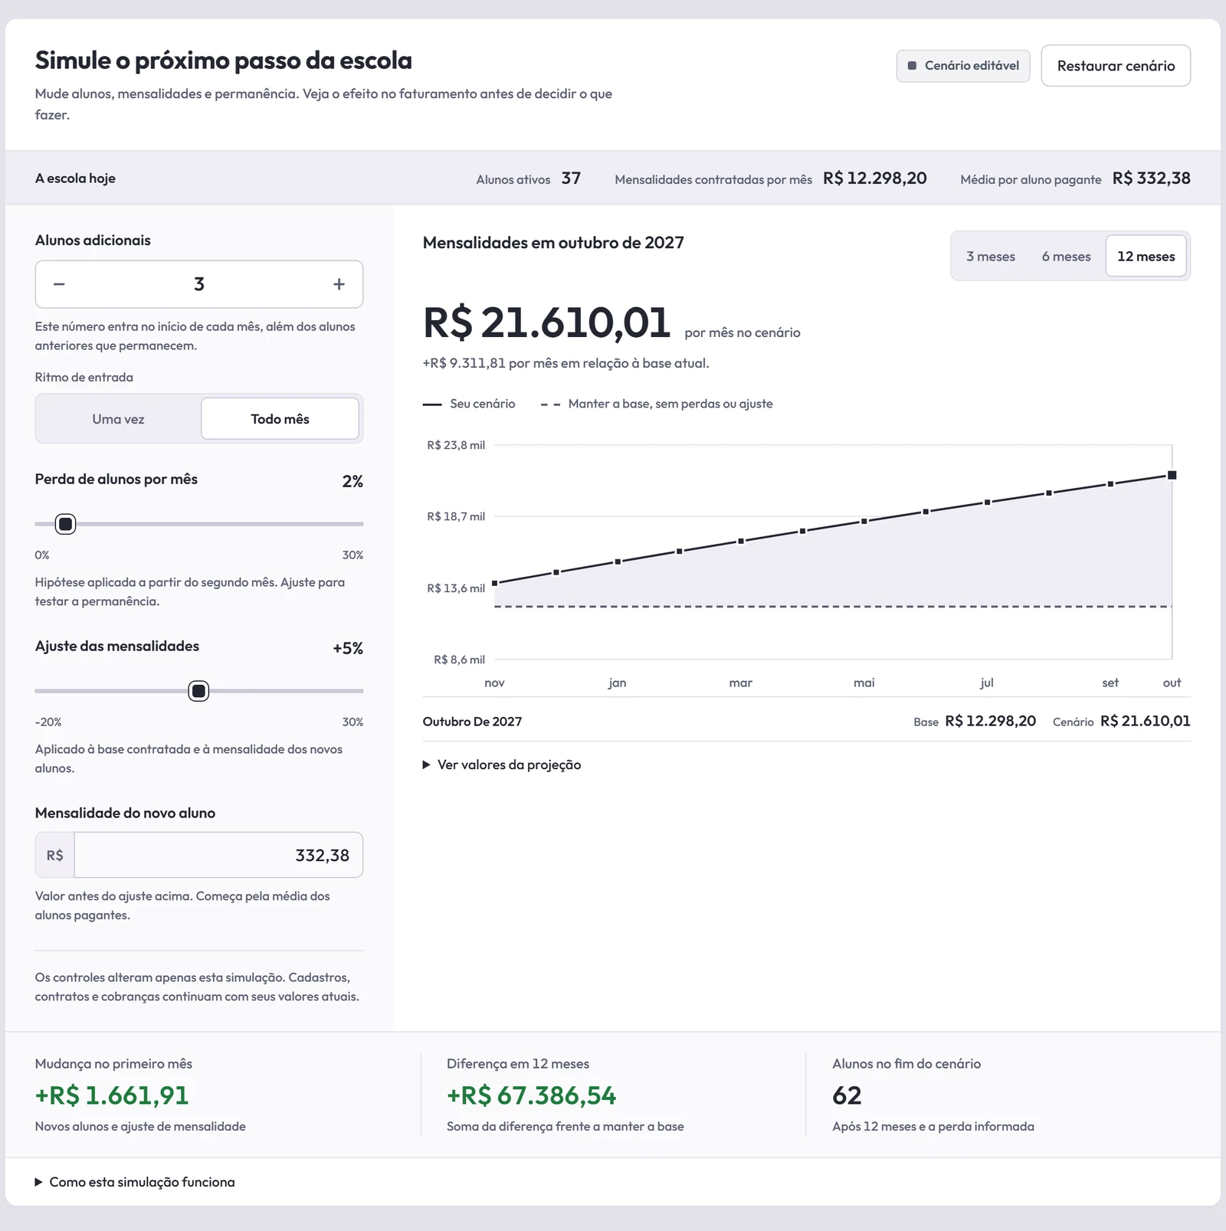Select the "Todo mês" entry rhythm option

pyautogui.click(x=280, y=419)
